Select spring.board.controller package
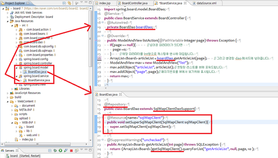The image size is (278, 158). pyautogui.click(x=38, y=63)
